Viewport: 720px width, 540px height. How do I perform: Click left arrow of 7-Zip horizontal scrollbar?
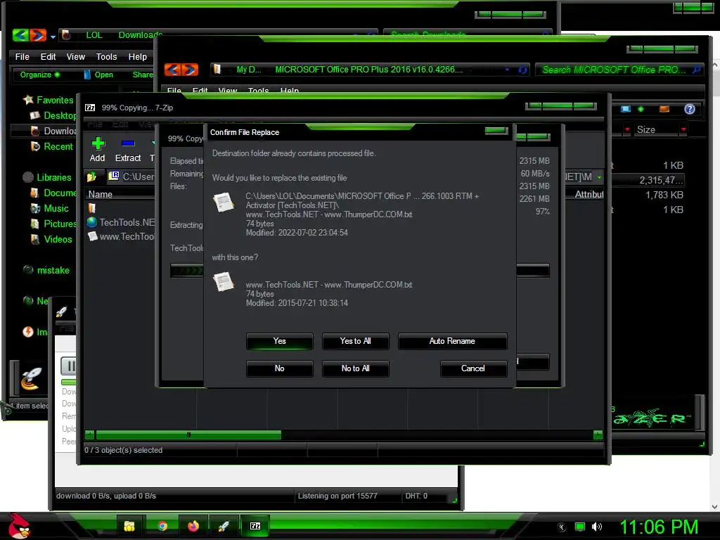(89, 435)
